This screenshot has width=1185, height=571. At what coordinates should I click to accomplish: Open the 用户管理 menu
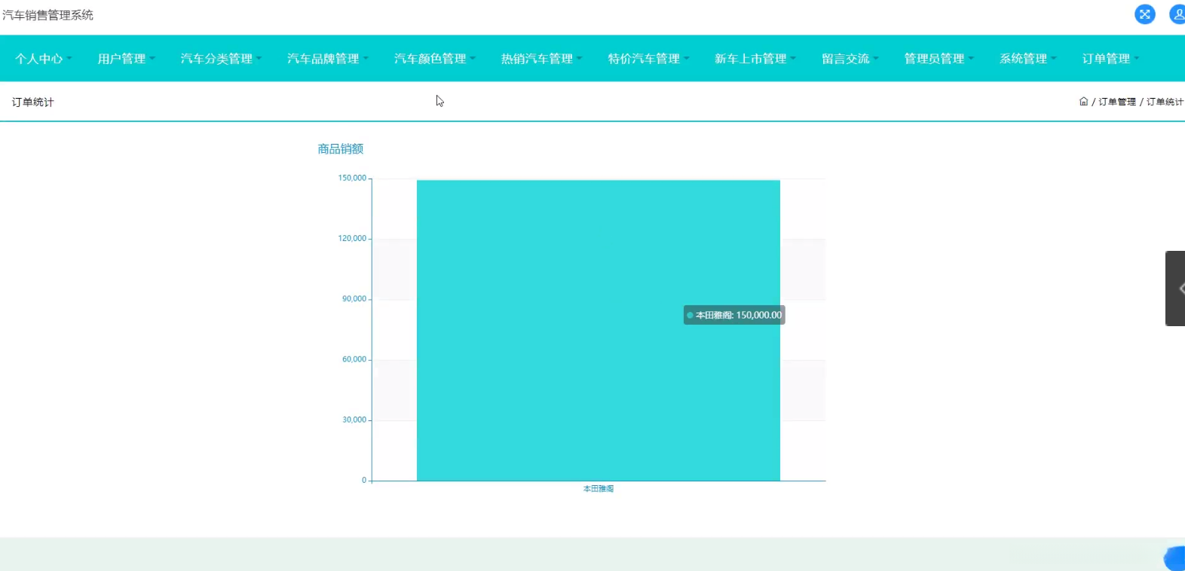tap(126, 59)
